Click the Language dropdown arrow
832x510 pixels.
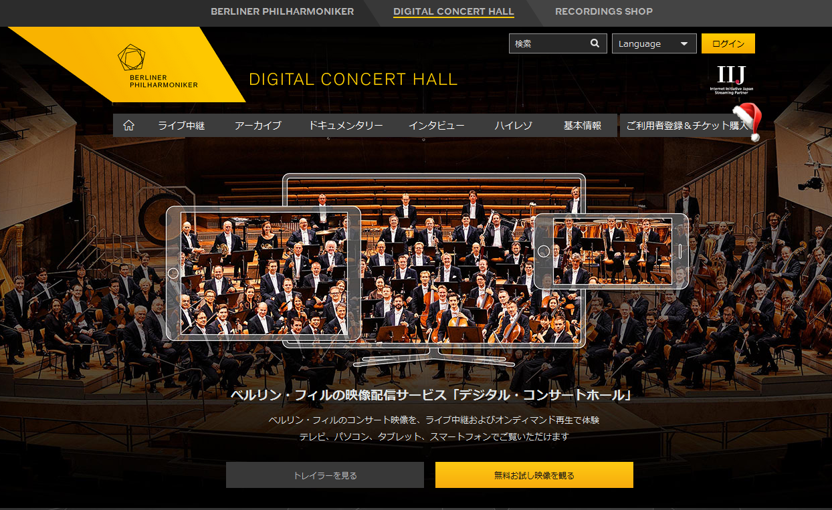point(684,44)
